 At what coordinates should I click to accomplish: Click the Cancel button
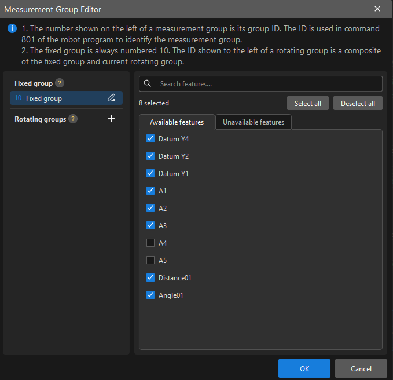pyautogui.click(x=361, y=368)
